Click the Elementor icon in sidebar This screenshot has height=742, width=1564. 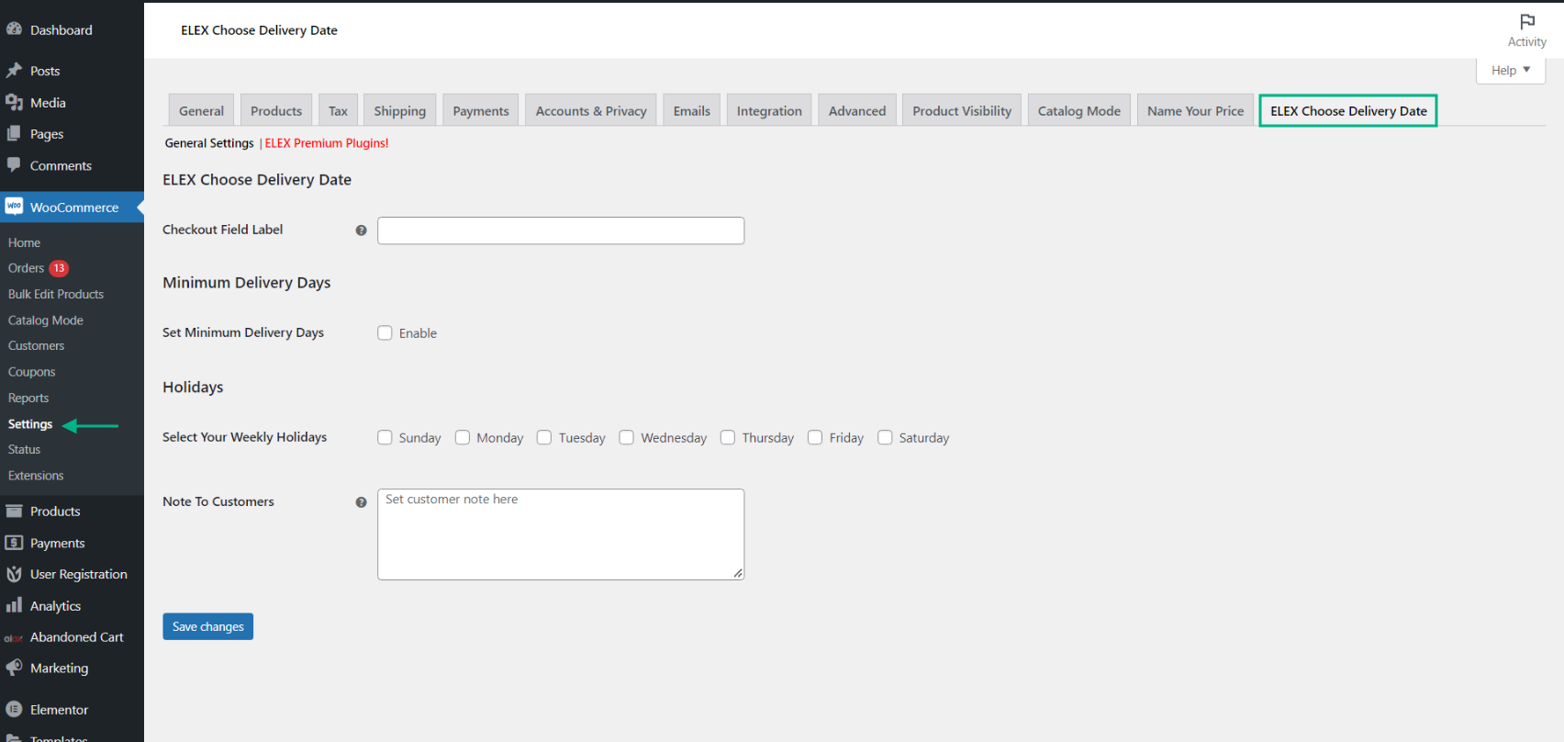coord(14,709)
